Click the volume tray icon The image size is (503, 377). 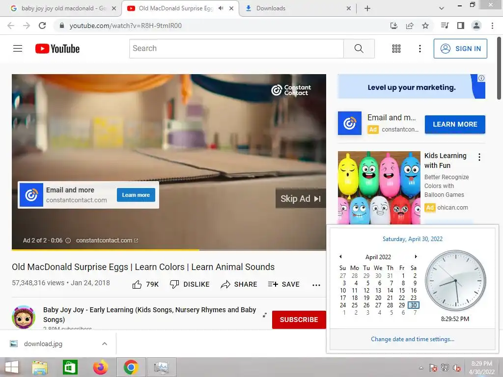coord(457,368)
